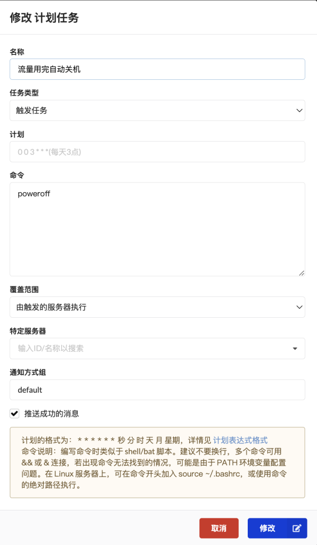Select the 名称 field containing 流量用完自动关机
This screenshot has height=545, width=317.
click(x=158, y=69)
